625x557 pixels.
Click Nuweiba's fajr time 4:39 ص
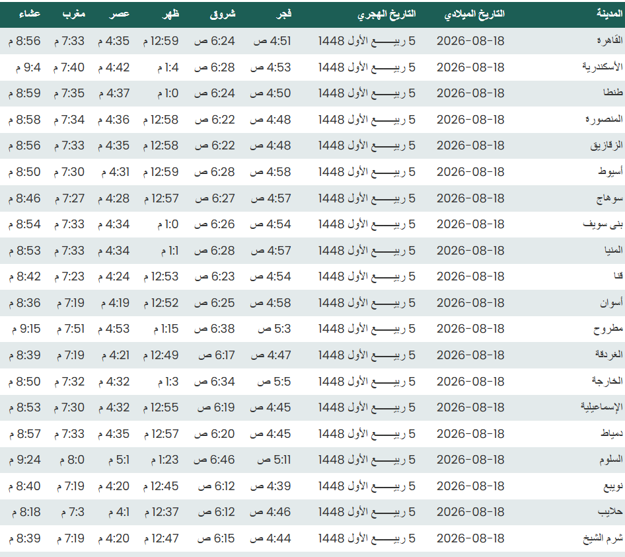[x=271, y=486]
